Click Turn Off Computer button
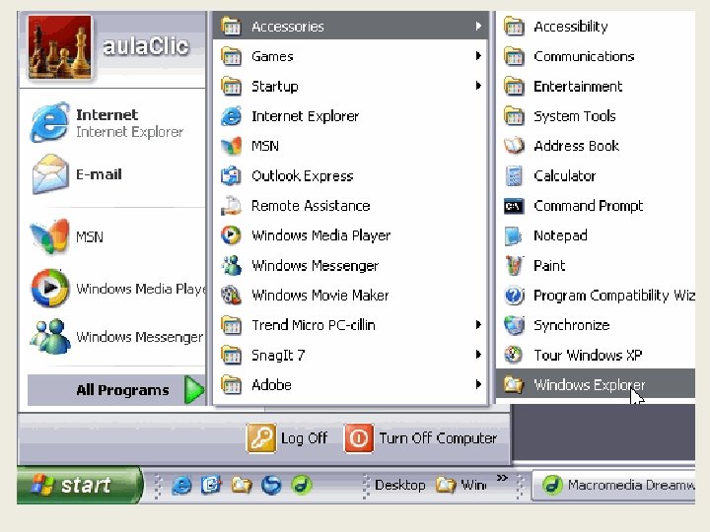The width and height of the screenshot is (710, 532). point(421,437)
